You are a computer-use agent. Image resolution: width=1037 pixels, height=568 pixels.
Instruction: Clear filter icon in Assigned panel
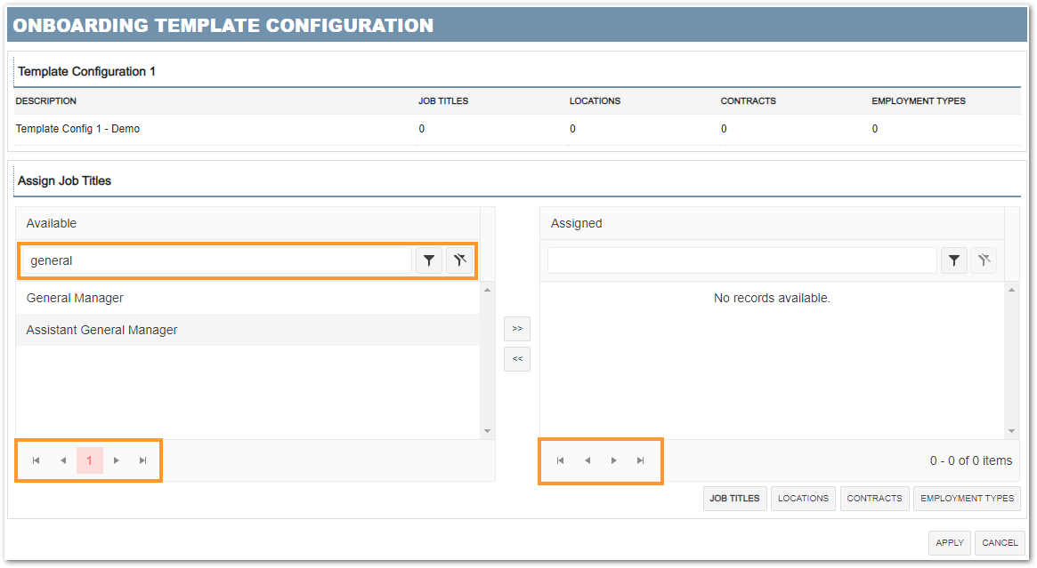pyautogui.click(x=984, y=260)
